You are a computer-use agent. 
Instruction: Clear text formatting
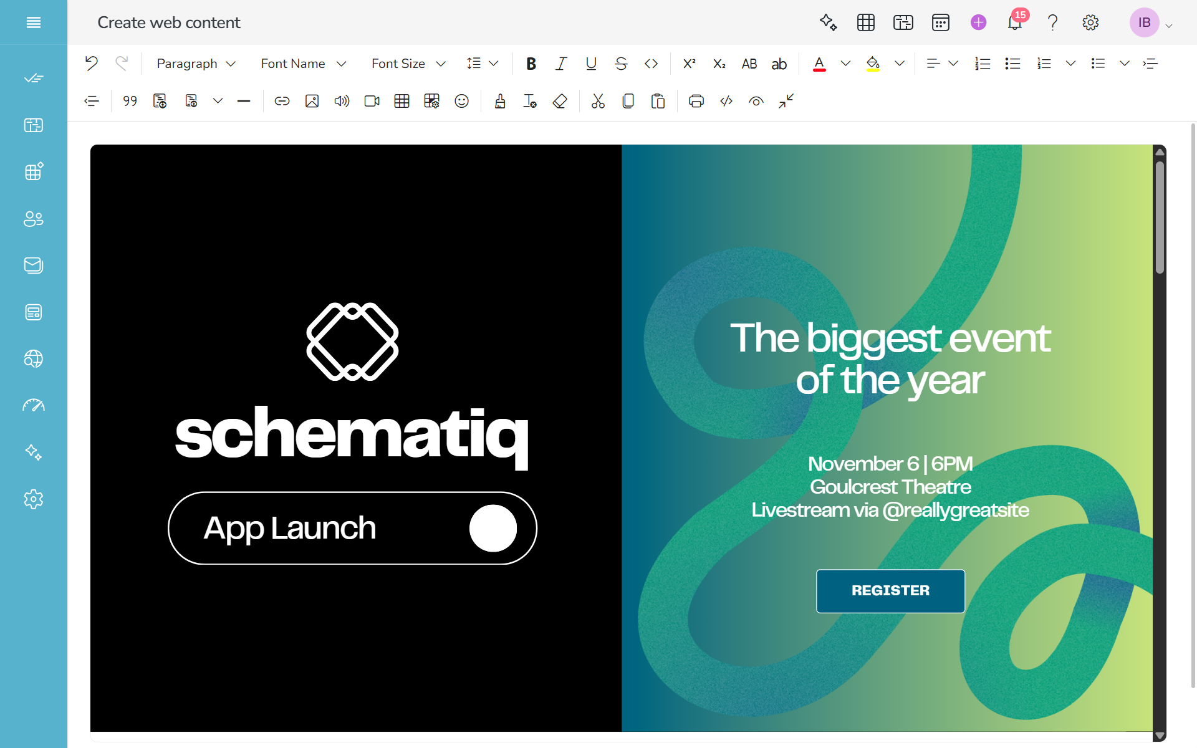(x=529, y=101)
